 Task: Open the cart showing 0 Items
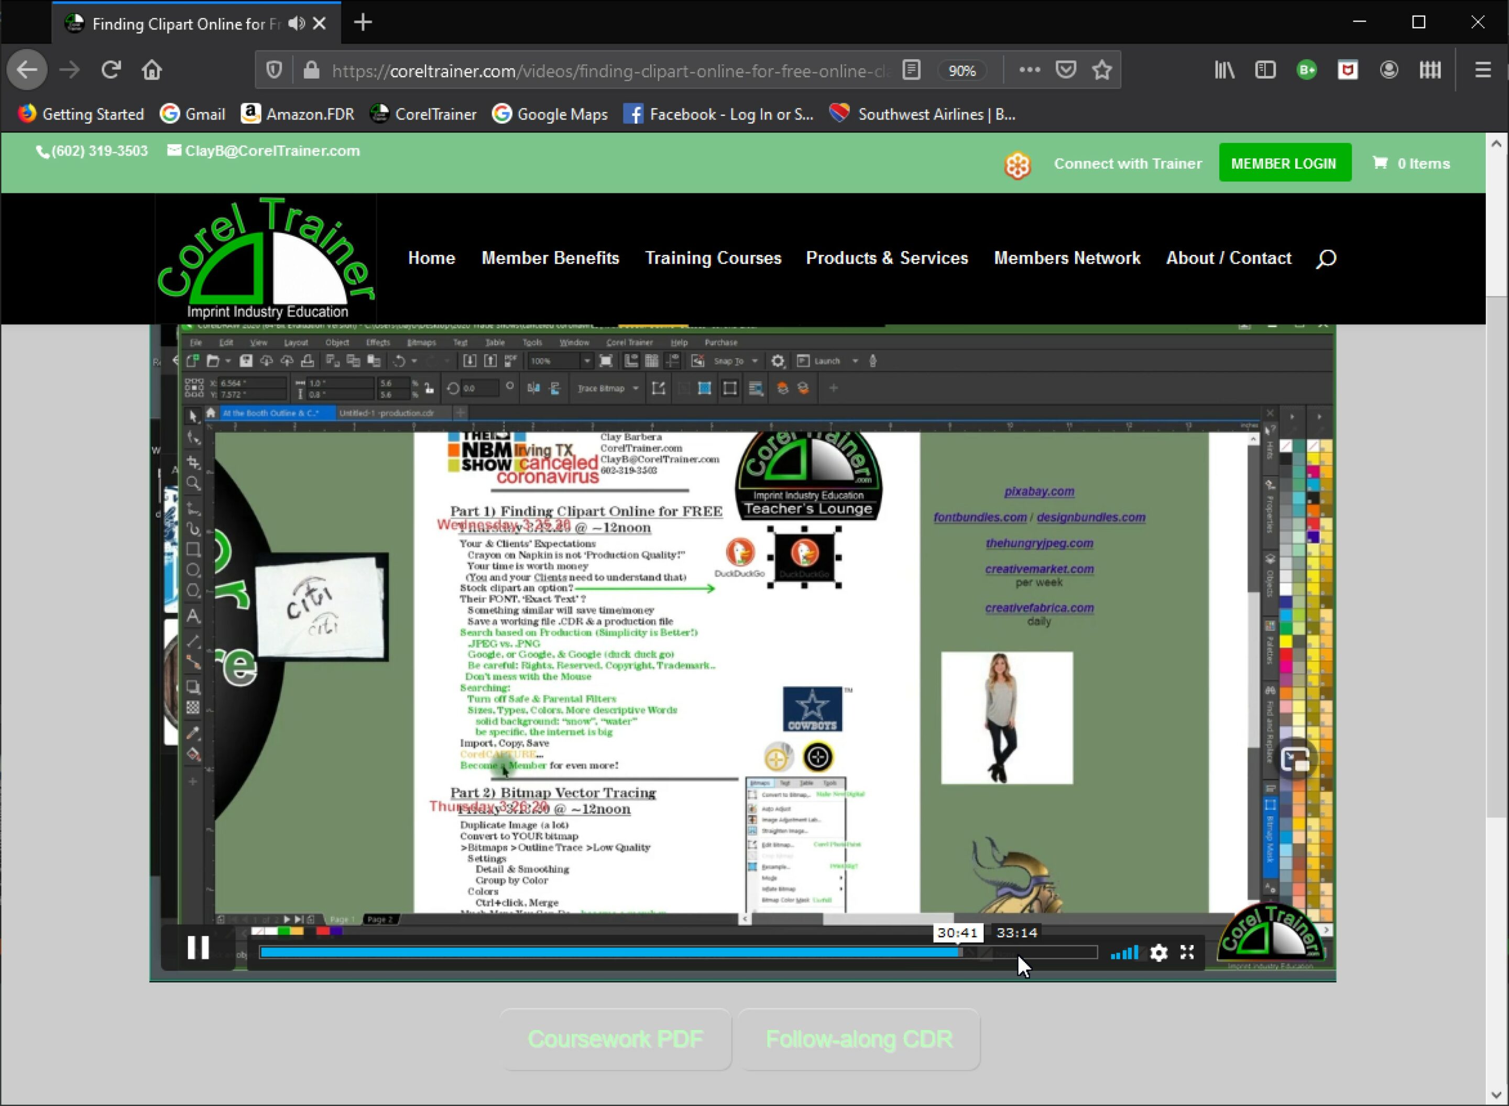coord(1411,163)
